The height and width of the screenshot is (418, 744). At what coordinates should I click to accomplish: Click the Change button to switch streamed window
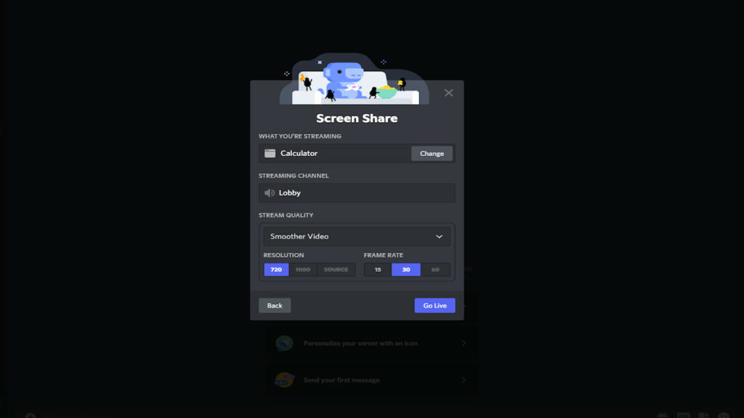click(432, 153)
